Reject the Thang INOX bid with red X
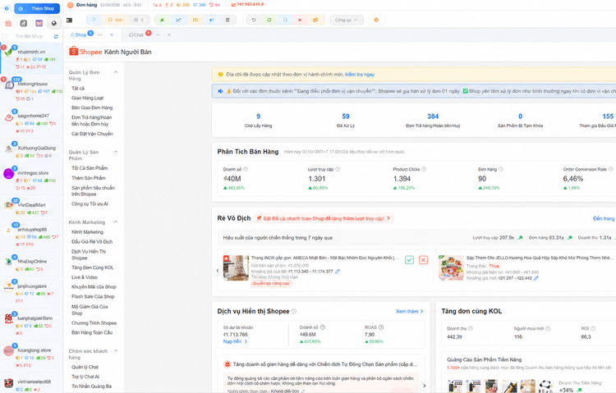616x393 pixels. [423, 260]
